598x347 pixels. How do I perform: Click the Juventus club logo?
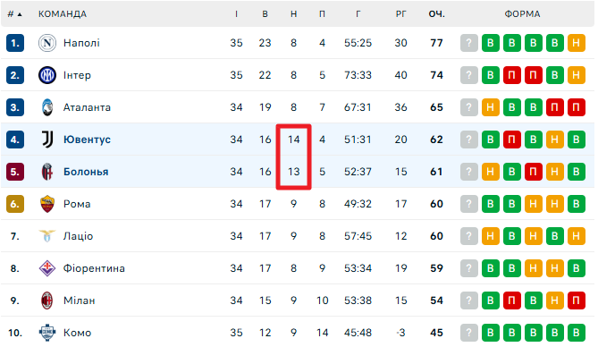47,140
